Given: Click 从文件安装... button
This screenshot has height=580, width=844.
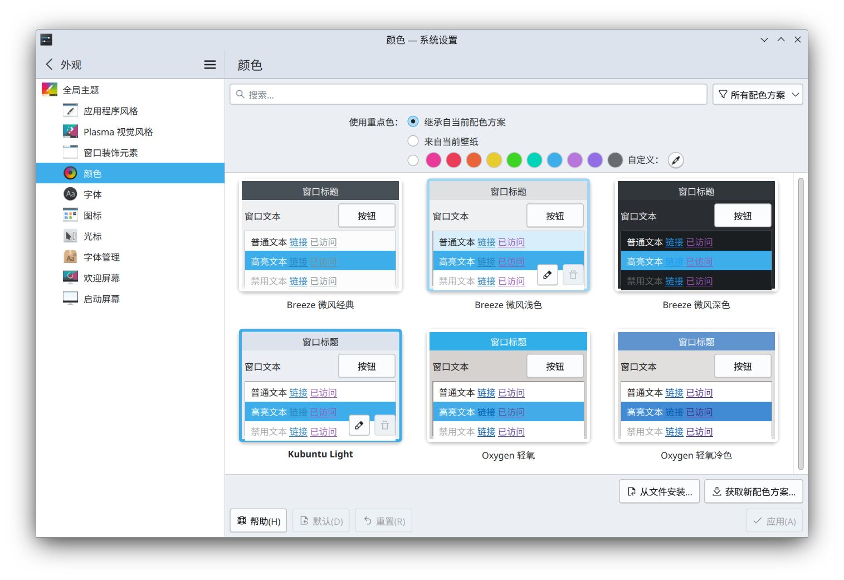Looking at the screenshot, I should coord(660,491).
